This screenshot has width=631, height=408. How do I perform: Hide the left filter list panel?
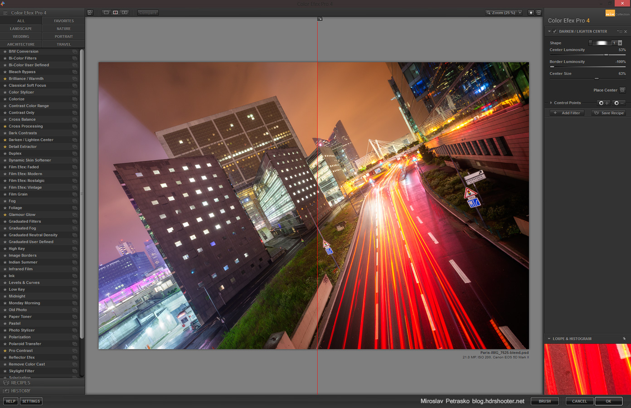coord(90,13)
